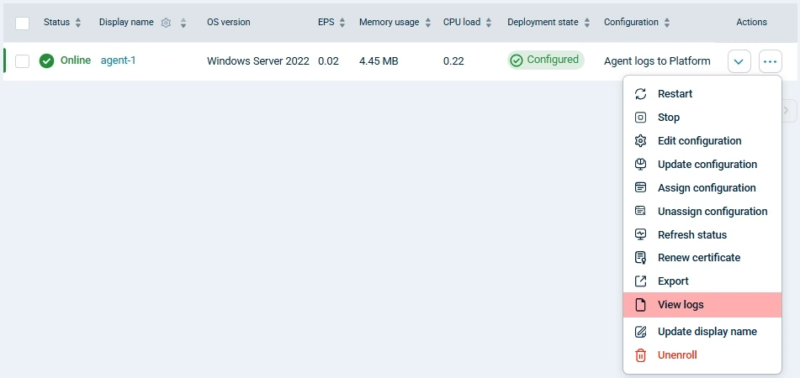Viewport: 800px width, 378px height.
Task: Click the EPS value 0.02
Action: (328, 61)
